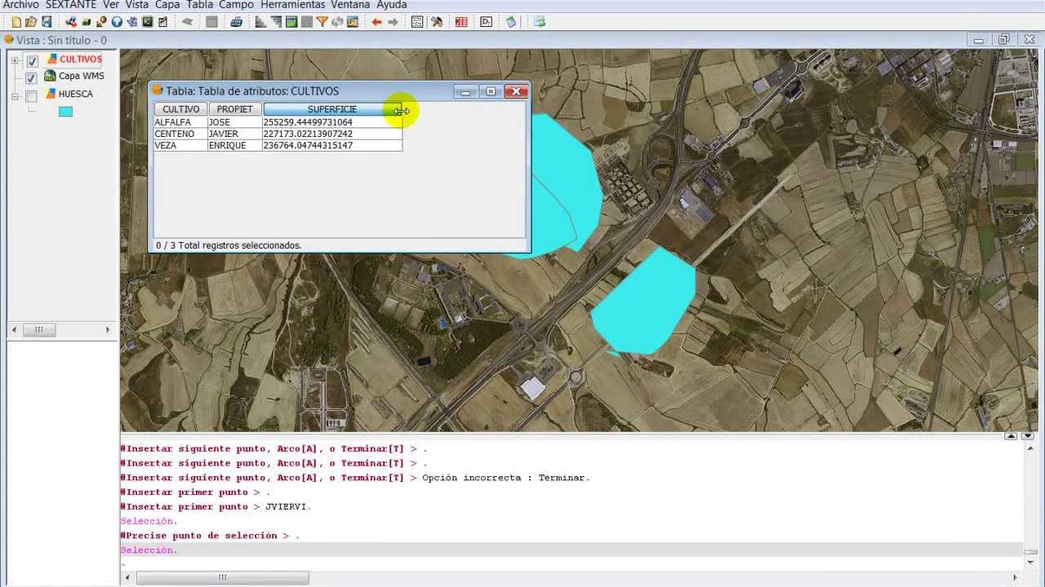Click the dotted selection rectangle icon

click(417, 22)
